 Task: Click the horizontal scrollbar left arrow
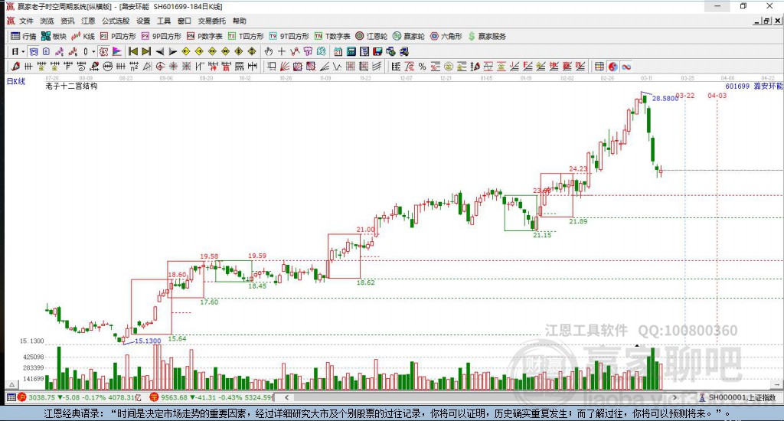tap(286, 397)
